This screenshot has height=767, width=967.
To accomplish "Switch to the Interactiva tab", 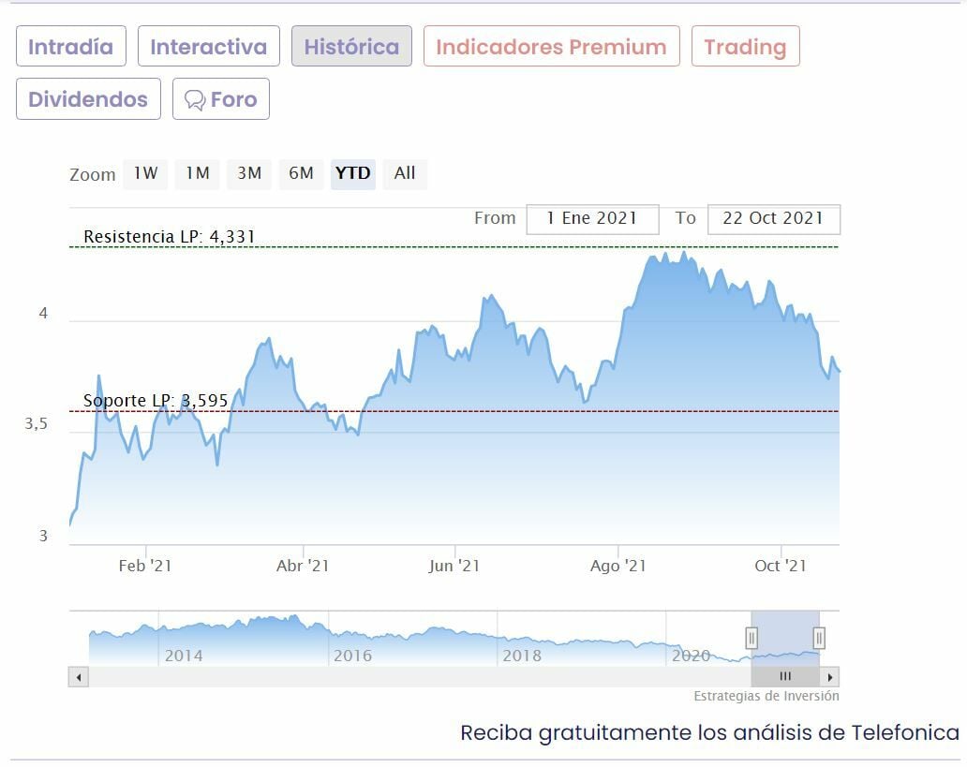I will click(208, 47).
